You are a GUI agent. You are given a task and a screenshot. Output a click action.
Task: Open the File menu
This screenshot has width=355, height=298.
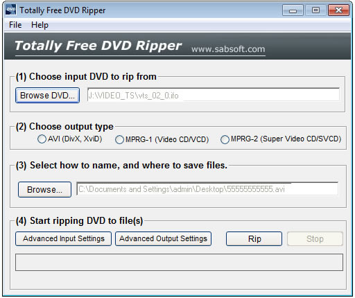15,25
